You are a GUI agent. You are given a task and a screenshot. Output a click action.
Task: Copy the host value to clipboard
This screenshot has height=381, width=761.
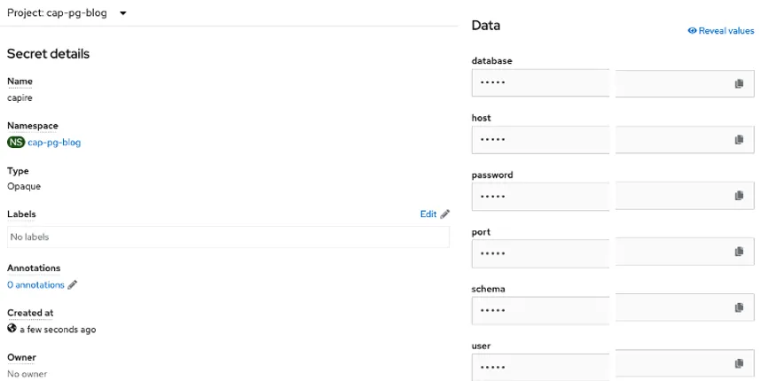(738, 140)
